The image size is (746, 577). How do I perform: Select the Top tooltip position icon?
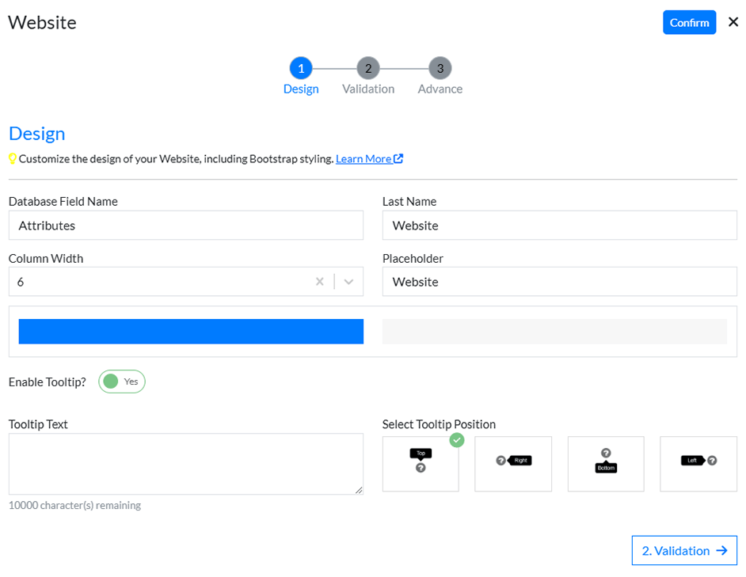point(421,463)
